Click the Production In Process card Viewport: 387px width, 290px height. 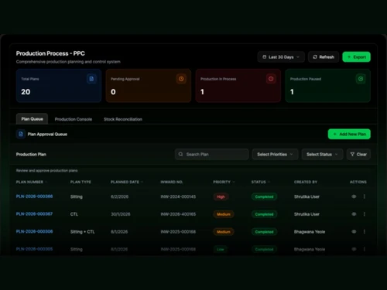pos(238,86)
